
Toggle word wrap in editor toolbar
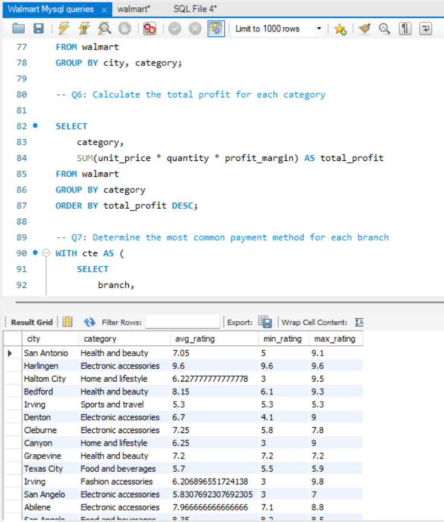(426, 28)
